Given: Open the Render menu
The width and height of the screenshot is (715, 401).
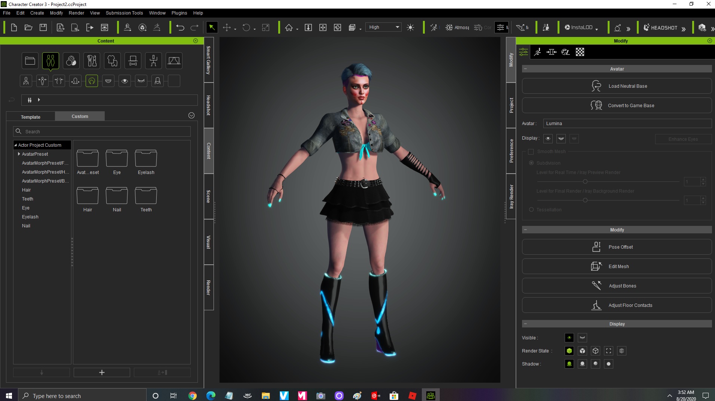Looking at the screenshot, I should click(x=76, y=13).
